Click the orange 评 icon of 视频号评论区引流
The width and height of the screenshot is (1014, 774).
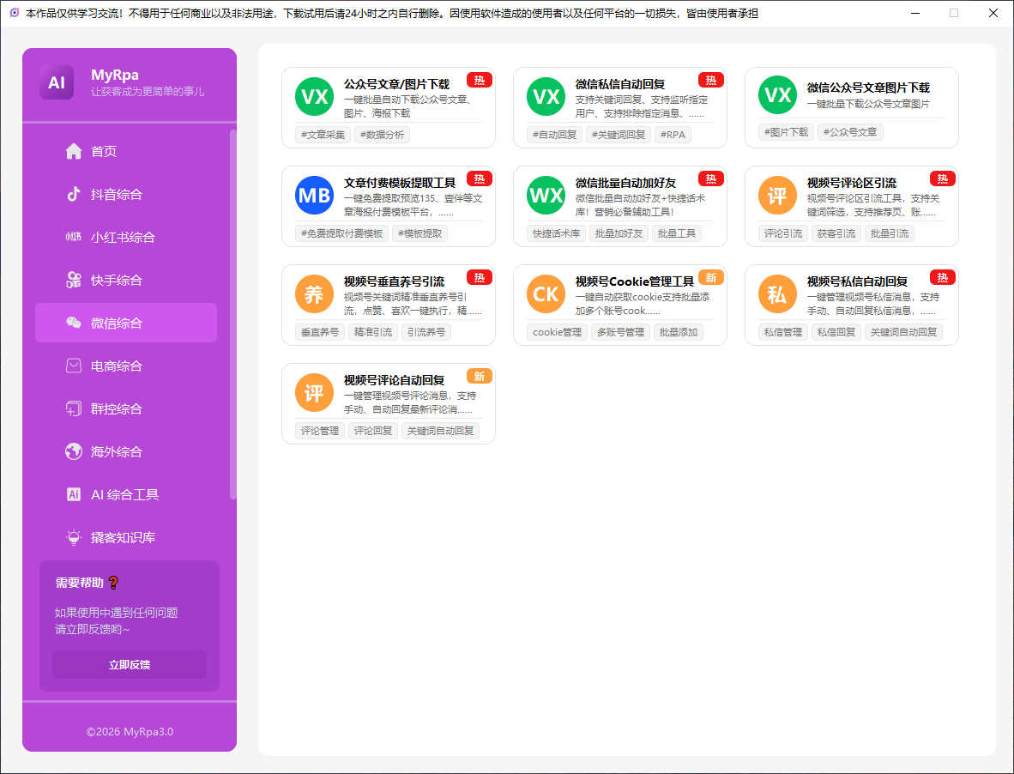coord(777,196)
